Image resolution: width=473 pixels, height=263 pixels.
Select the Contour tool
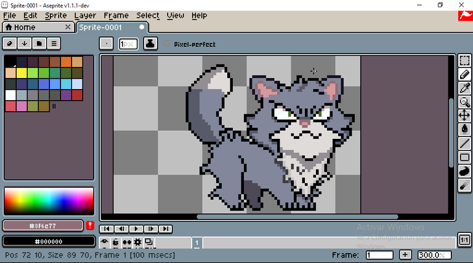[x=464, y=171]
